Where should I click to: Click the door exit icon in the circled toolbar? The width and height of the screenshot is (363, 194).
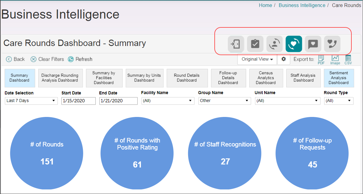click(x=235, y=44)
